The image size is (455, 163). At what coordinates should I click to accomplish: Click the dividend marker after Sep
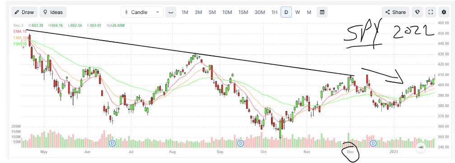click(x=240, y=143)
